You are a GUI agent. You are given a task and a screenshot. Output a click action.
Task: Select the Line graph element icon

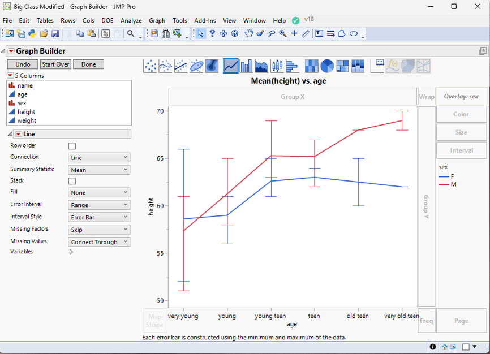(x=231, y=66)
